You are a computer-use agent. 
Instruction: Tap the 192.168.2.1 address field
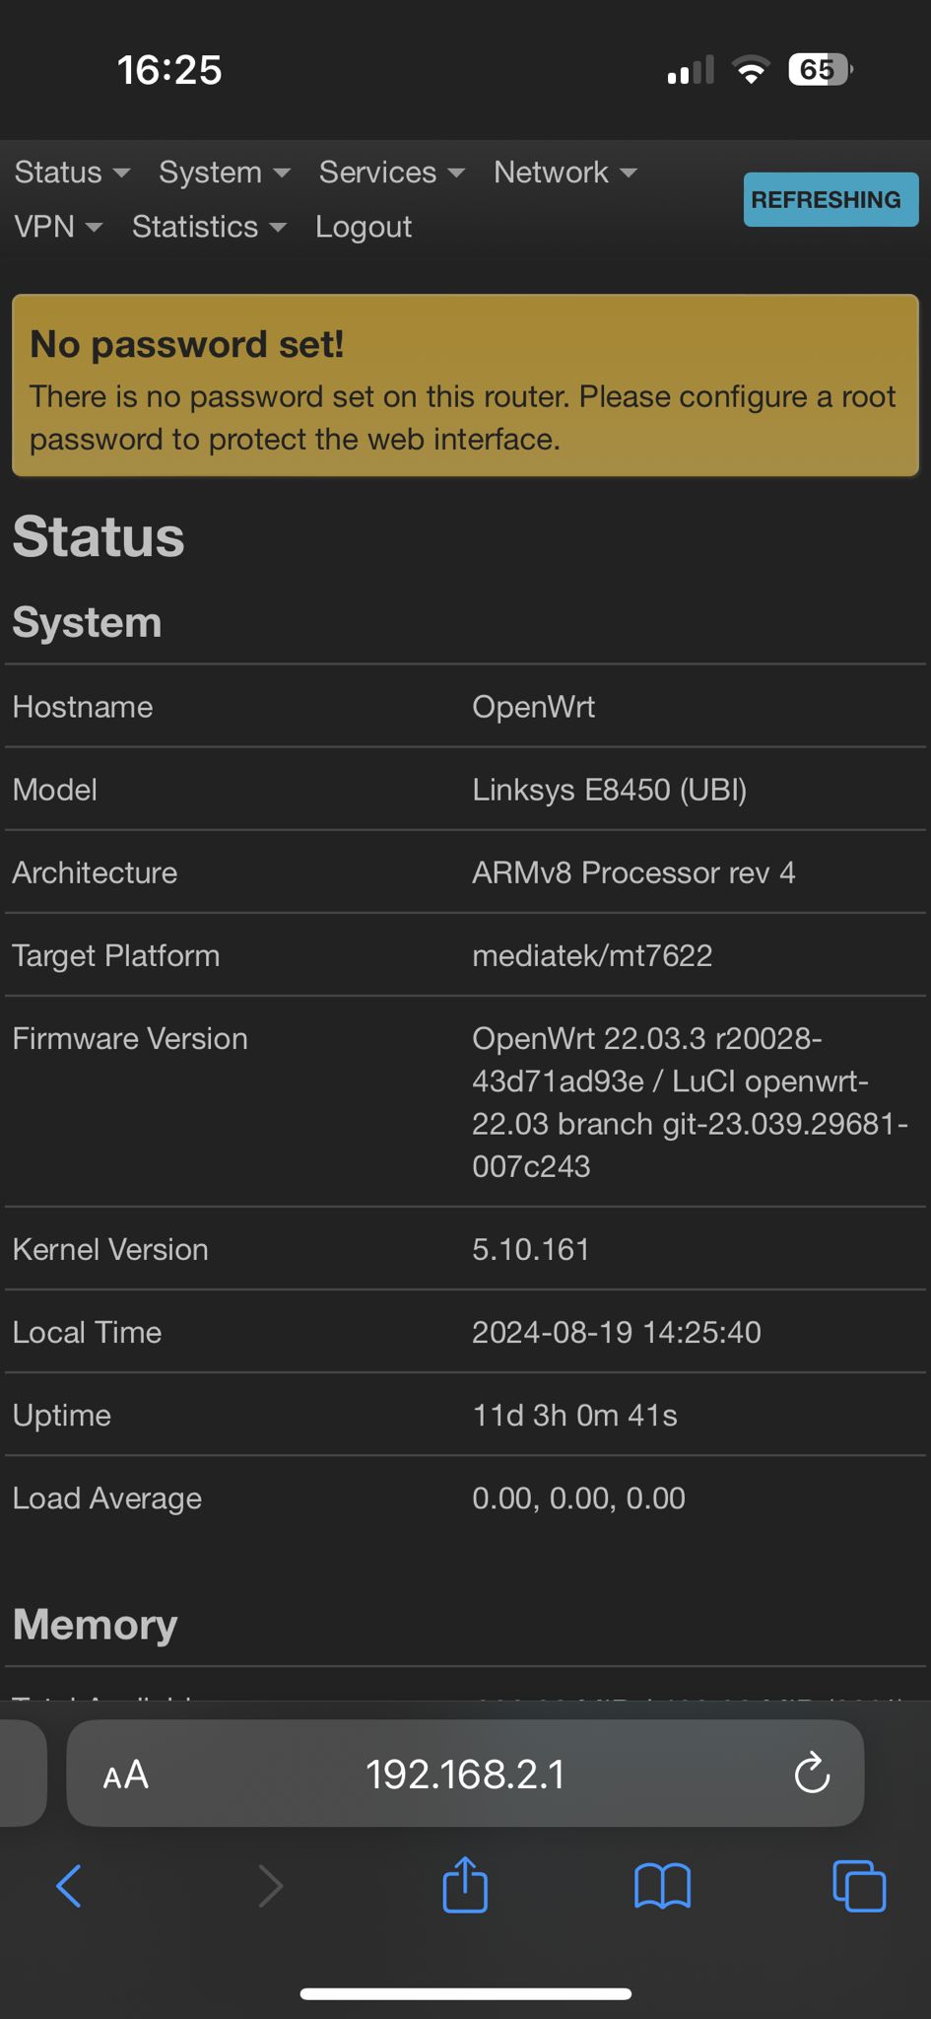pyautogui.click(x=465, y=1774)
